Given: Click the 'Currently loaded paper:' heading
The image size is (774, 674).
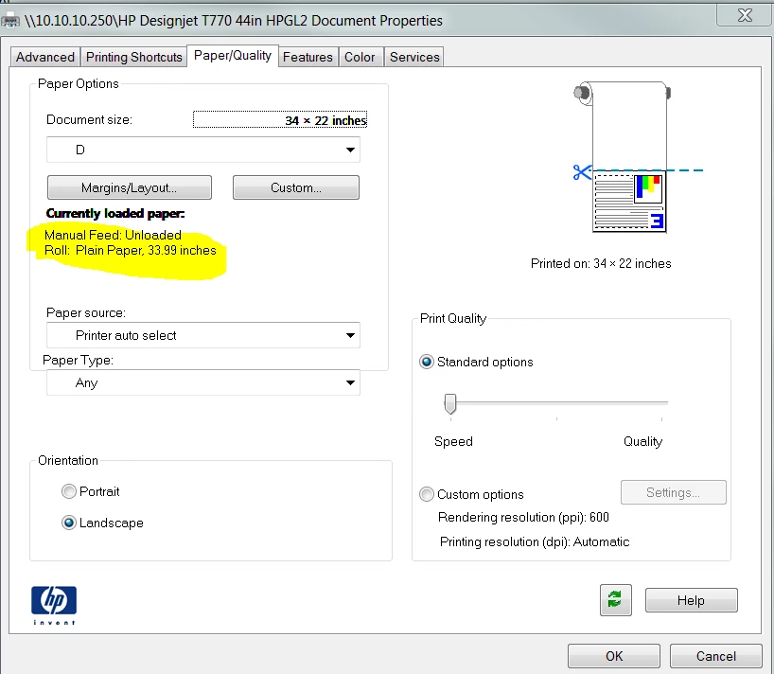Looking at the screenshot, I should (115, 214).
